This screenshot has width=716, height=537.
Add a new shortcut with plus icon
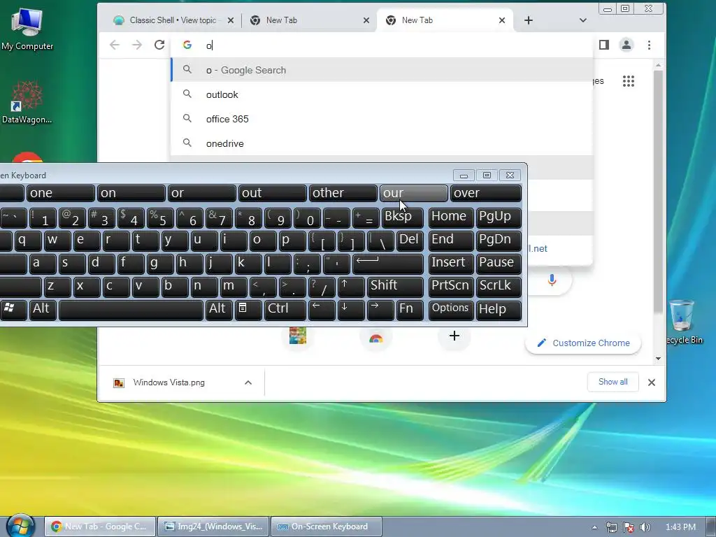pos(454,336)
